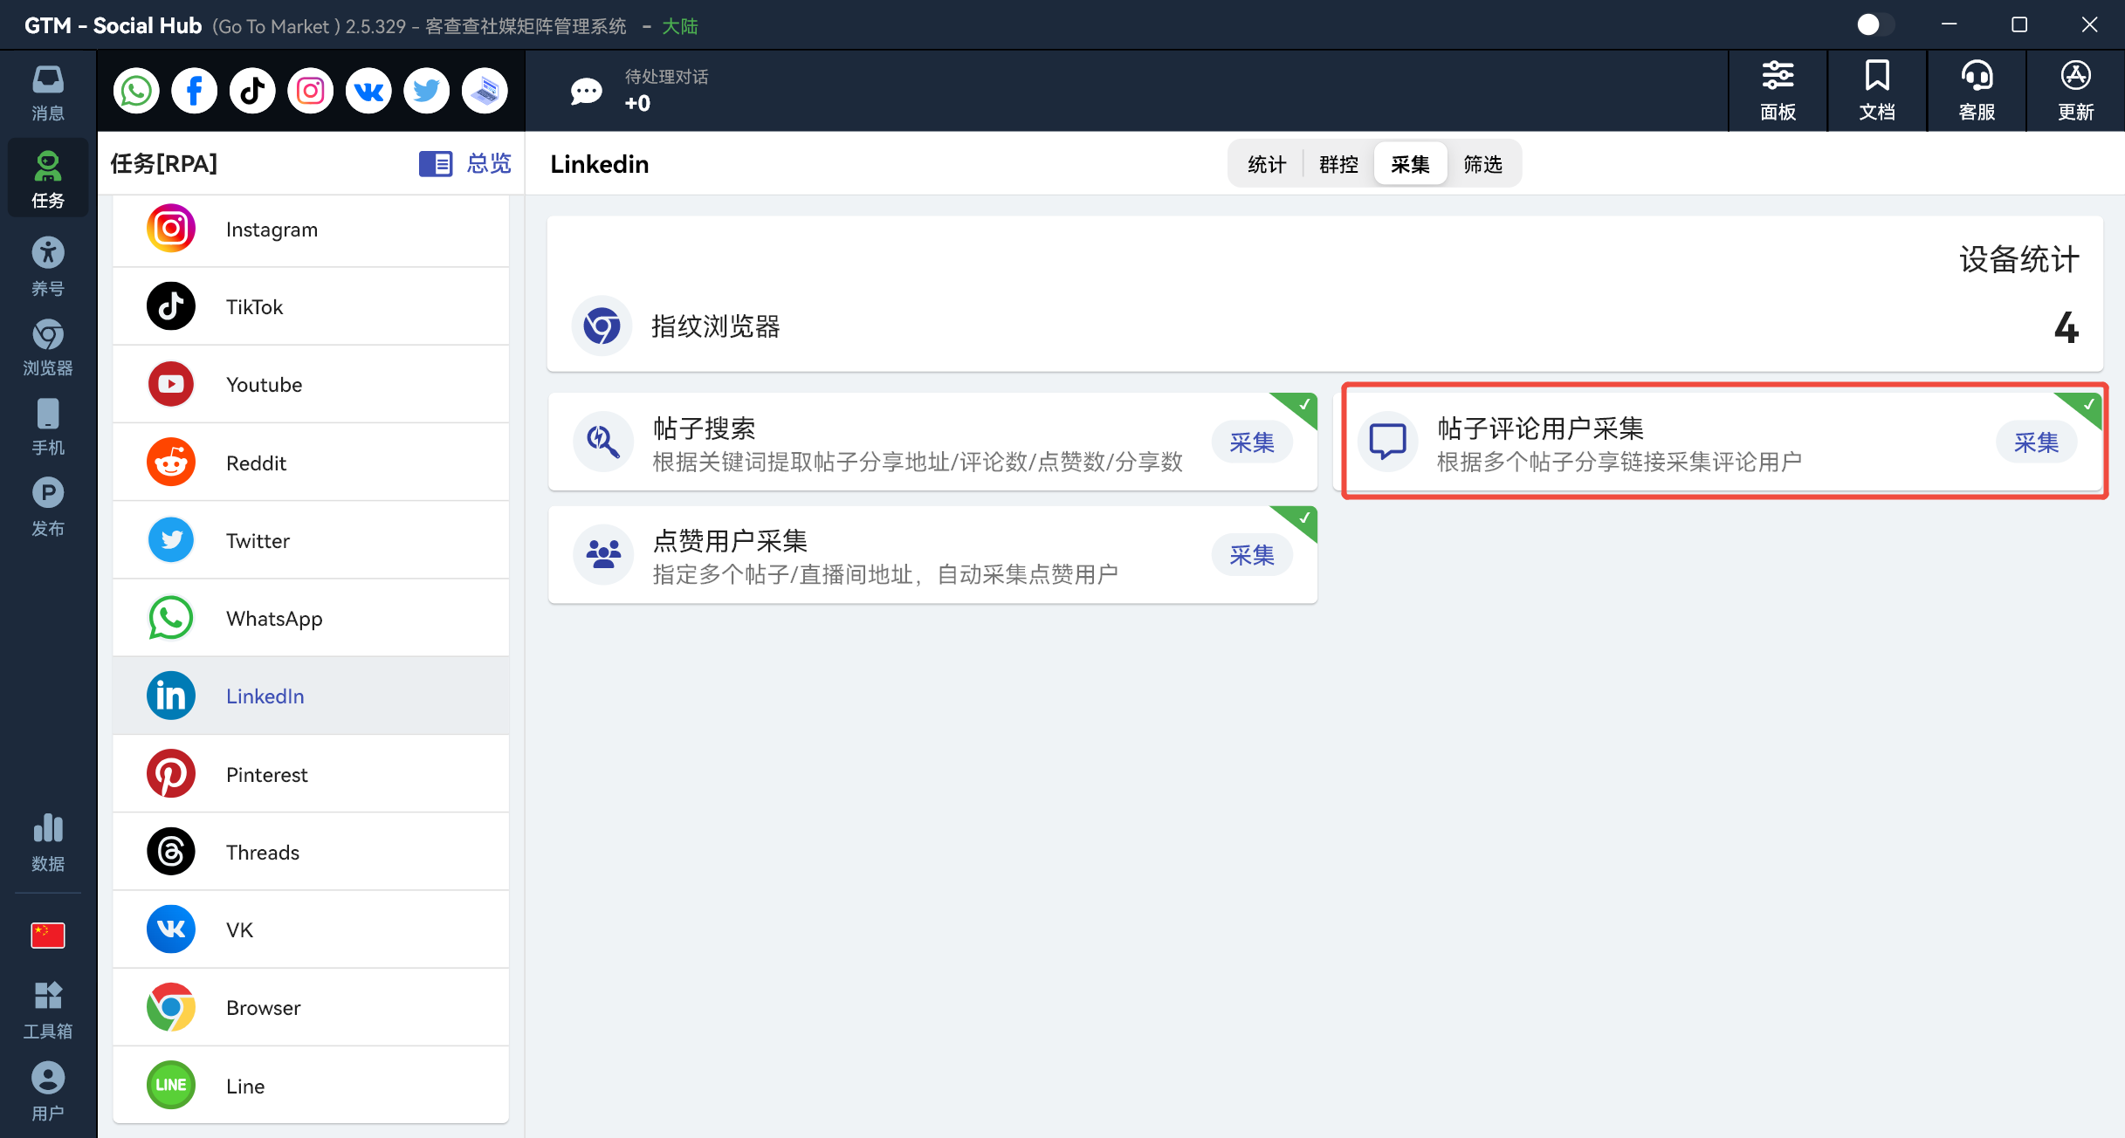Open the 手机 phone sidebar section

click(48, 427)
